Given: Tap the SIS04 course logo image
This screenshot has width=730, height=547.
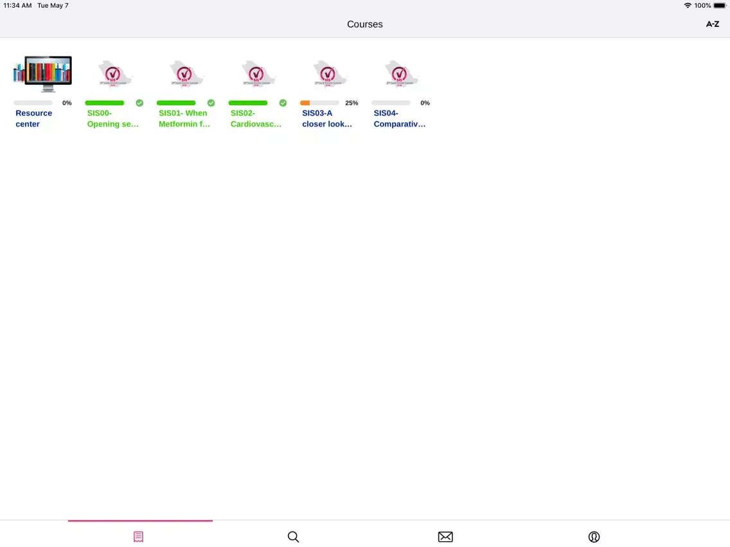Looking at the screenshot, I should click(x=401, y=74).
